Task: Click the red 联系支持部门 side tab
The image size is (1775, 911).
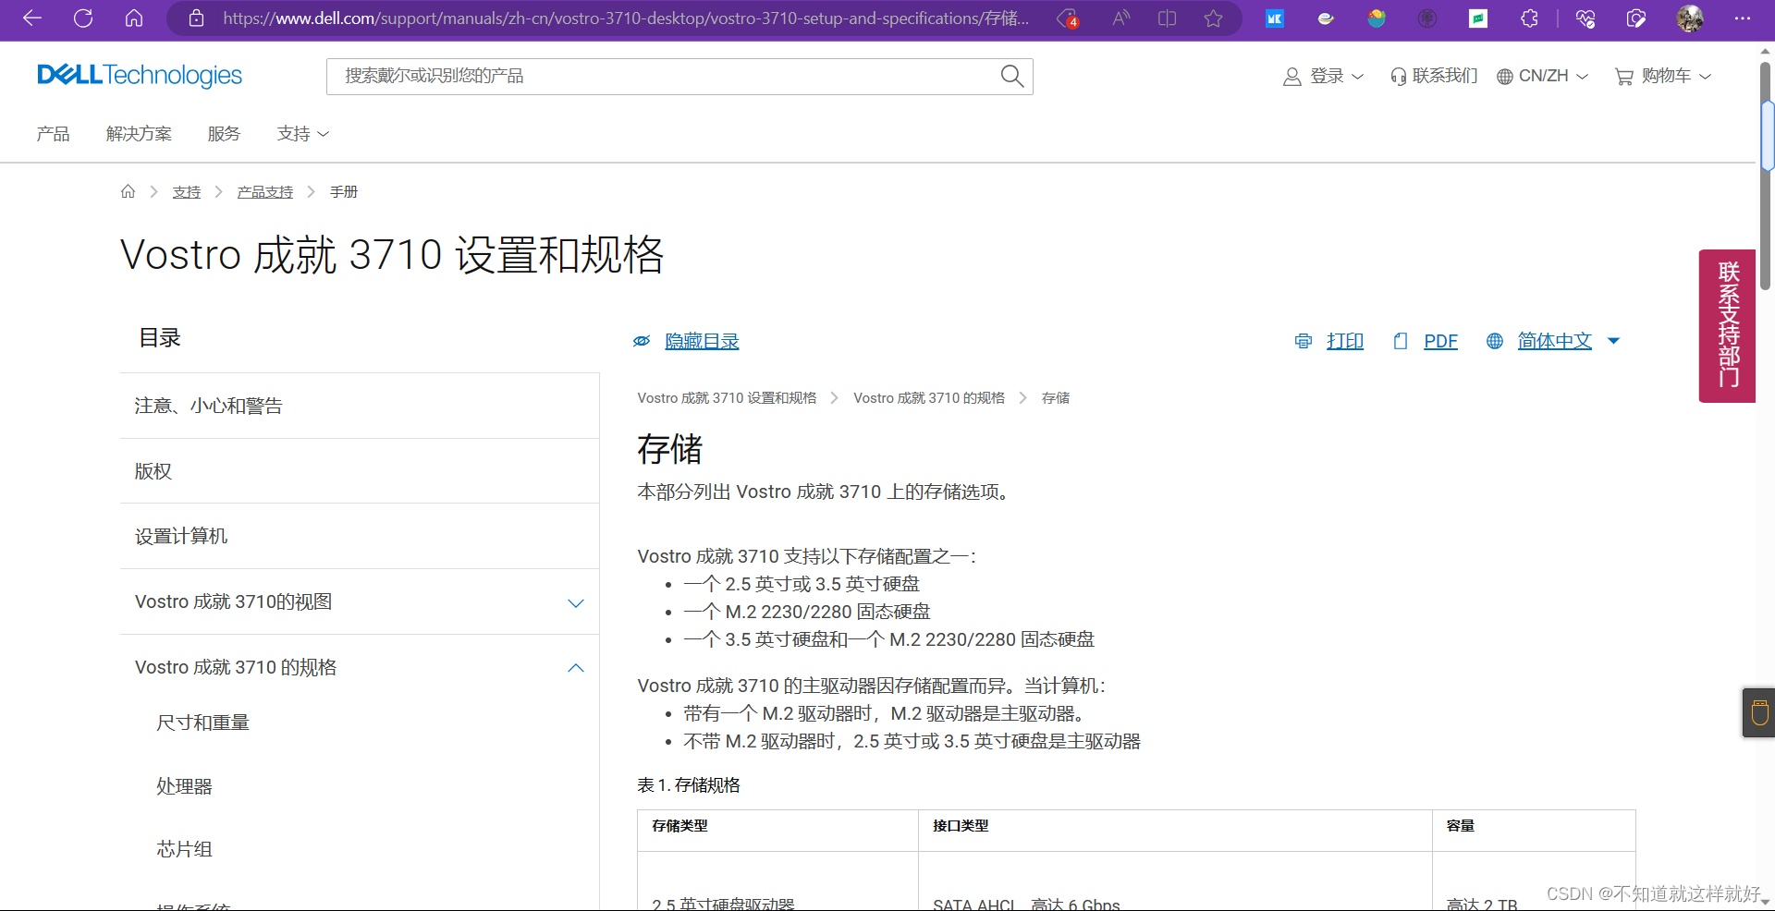Action: [x=1727, y=325]
